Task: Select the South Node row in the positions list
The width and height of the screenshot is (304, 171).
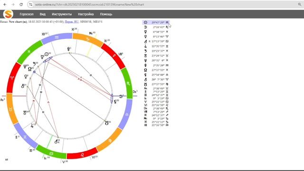Action: [x=156, y=85]
